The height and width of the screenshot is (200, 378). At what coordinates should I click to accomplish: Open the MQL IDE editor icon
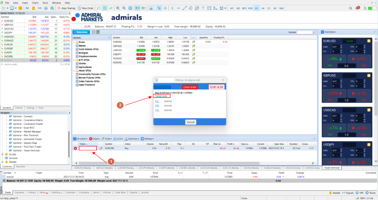[x=27, y=8]
